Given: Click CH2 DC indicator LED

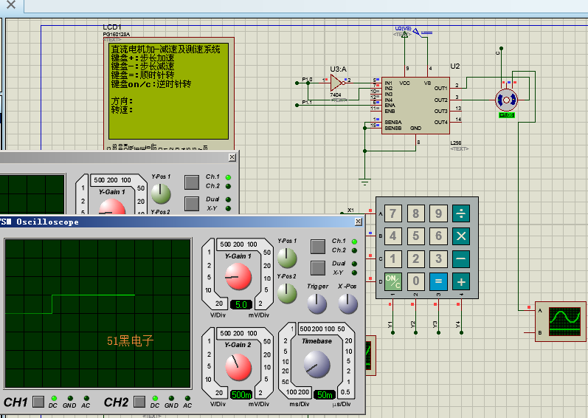Looking at the screenshot, I should pos(155,398).
